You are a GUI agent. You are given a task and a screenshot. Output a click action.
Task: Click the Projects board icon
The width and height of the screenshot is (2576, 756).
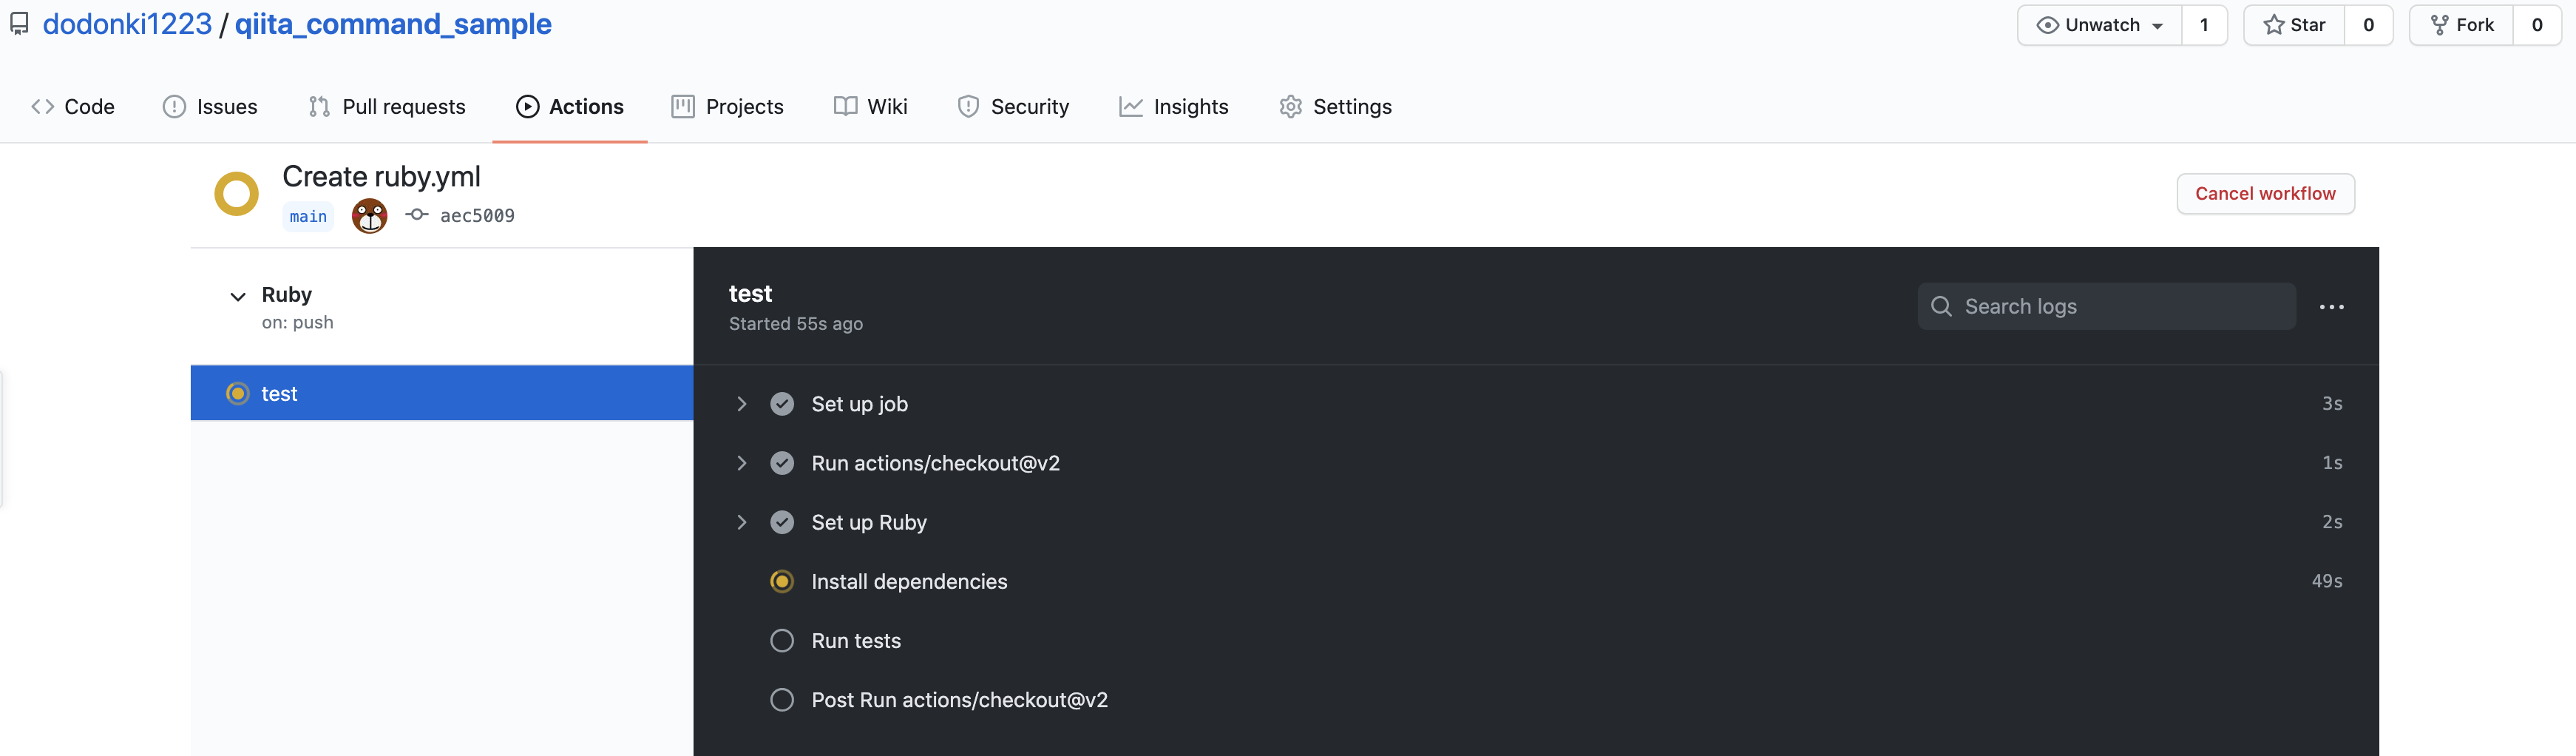683,107
